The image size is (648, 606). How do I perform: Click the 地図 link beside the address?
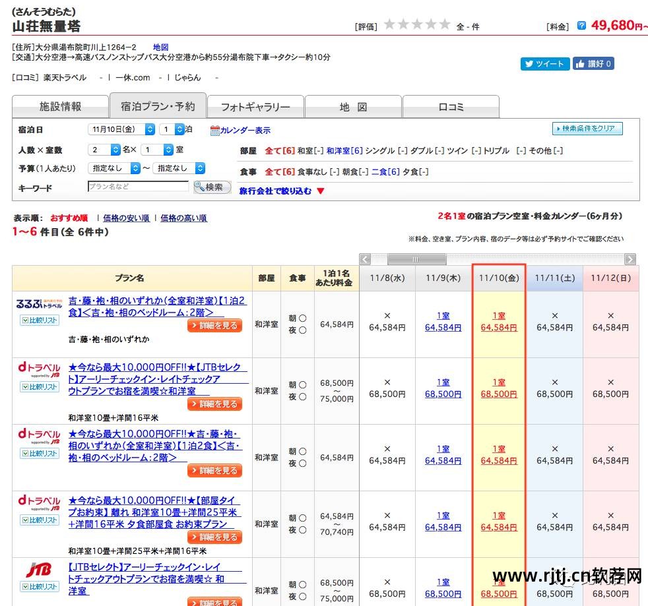click(160, 47)
